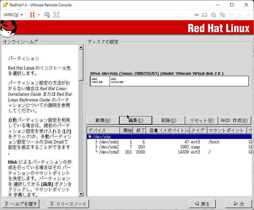Click the 終了 column header
The height and width of the screenshot is (210, 254).
[x=139, y=130]
